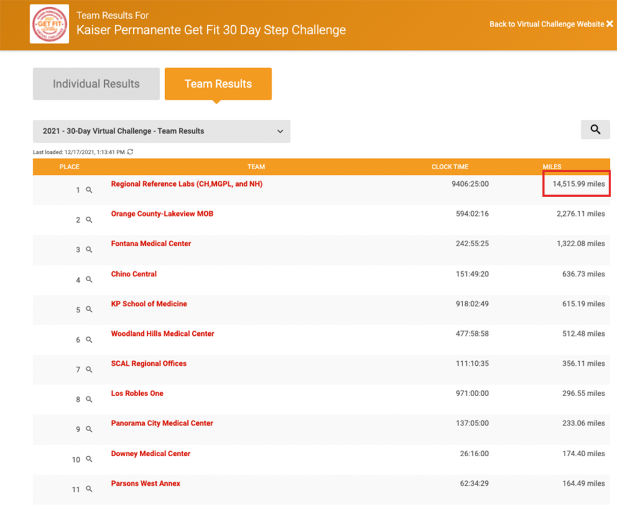Select the Team Results tab

pos(218,84)
